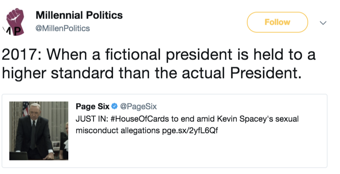This screenshot has height=174, width=340.
Task: Open the #HouseOfCards hashtag
Action: click(x=132, y=118)
